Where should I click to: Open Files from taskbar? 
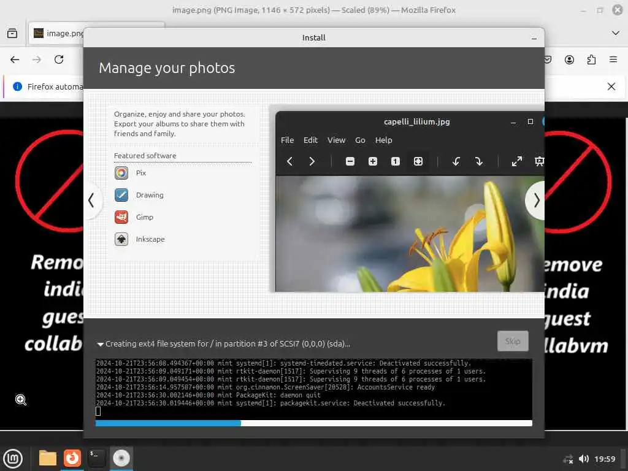[x=48, y=458]
